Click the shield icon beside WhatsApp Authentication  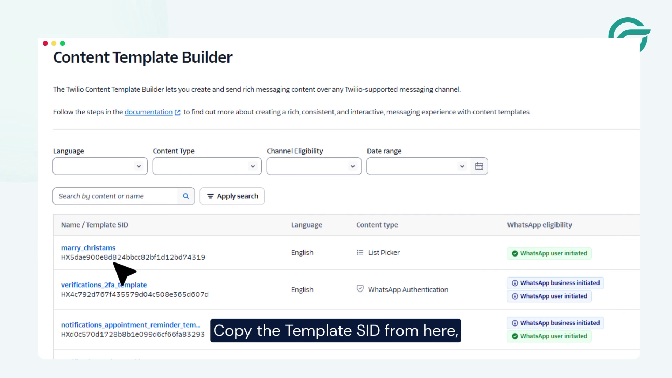360,289
